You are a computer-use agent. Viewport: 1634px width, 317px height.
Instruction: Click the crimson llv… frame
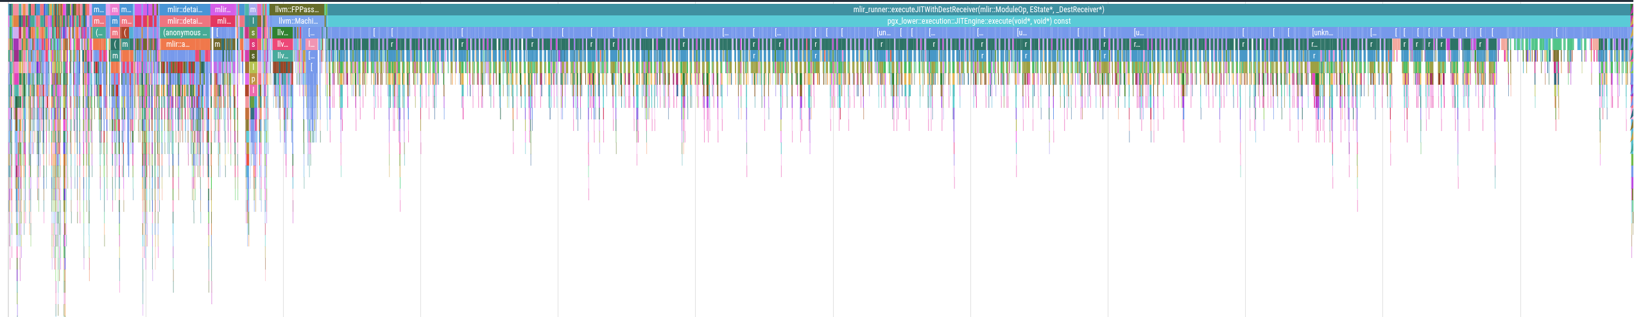coord(282,44)
